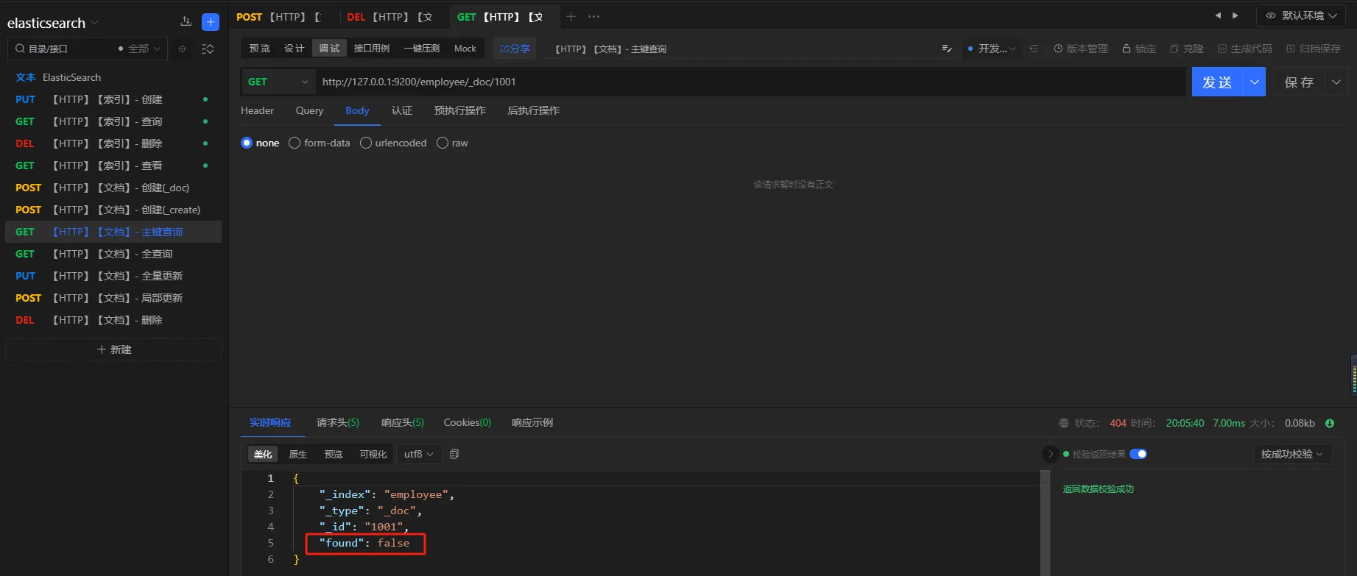This screenshot has height=576, width=1357.
Task: Select the raw body radio option
Action: coord(443,143)
